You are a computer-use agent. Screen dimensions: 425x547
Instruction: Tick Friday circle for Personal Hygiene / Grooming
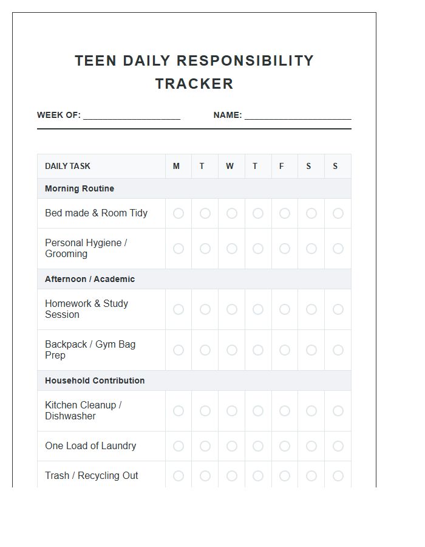coord(284,249)
